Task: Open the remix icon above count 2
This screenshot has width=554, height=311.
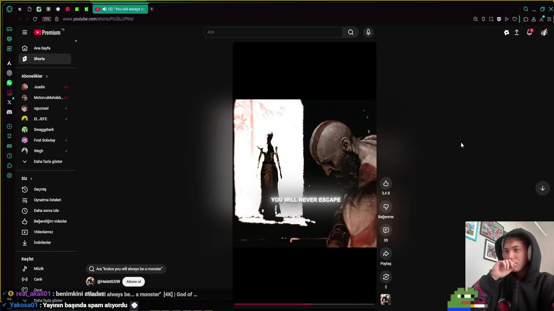Action: point(386,277)
